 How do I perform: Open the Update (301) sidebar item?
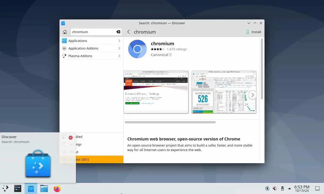[x=91, y=159]
